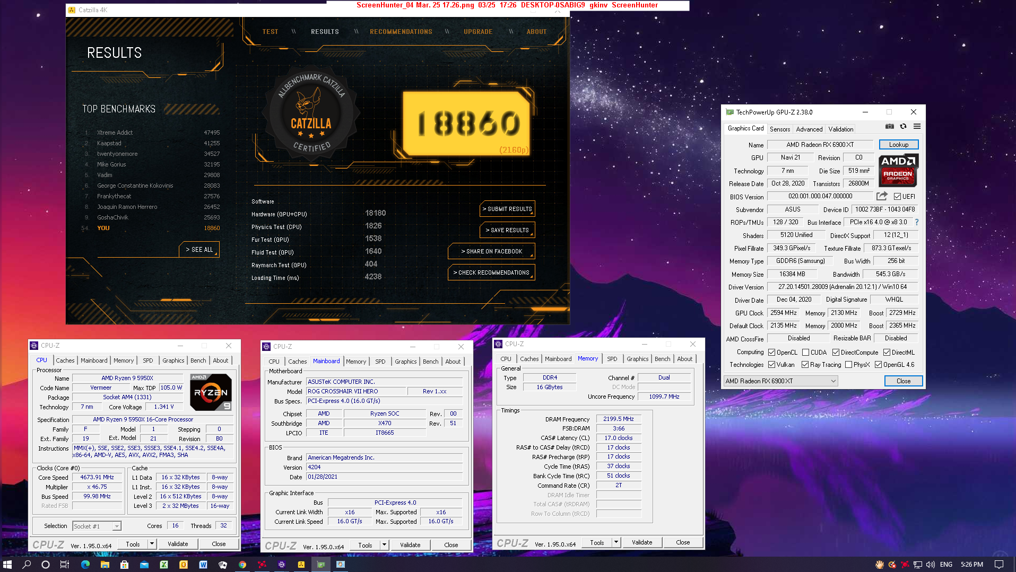Select SPD tab in Memory CPU-Z window
1016x572 pixels.
(612, 359)
